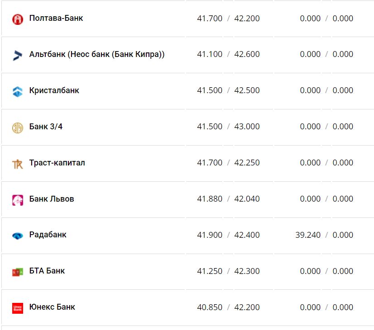Click the Банк 3/4 gold logo icon

point(17,127)
